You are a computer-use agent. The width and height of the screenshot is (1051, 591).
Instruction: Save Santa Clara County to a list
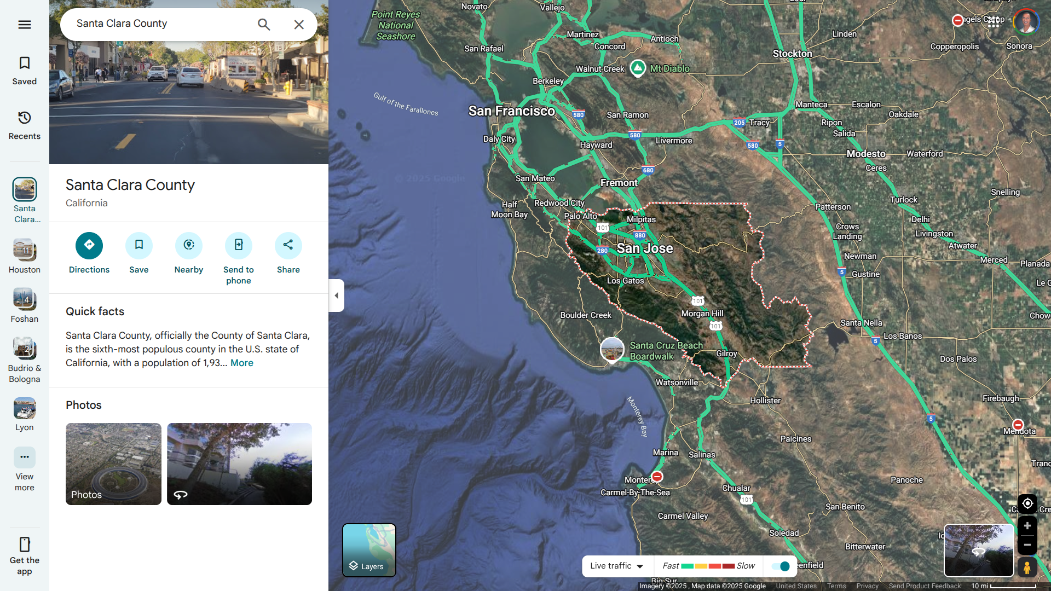pos(139,246)
